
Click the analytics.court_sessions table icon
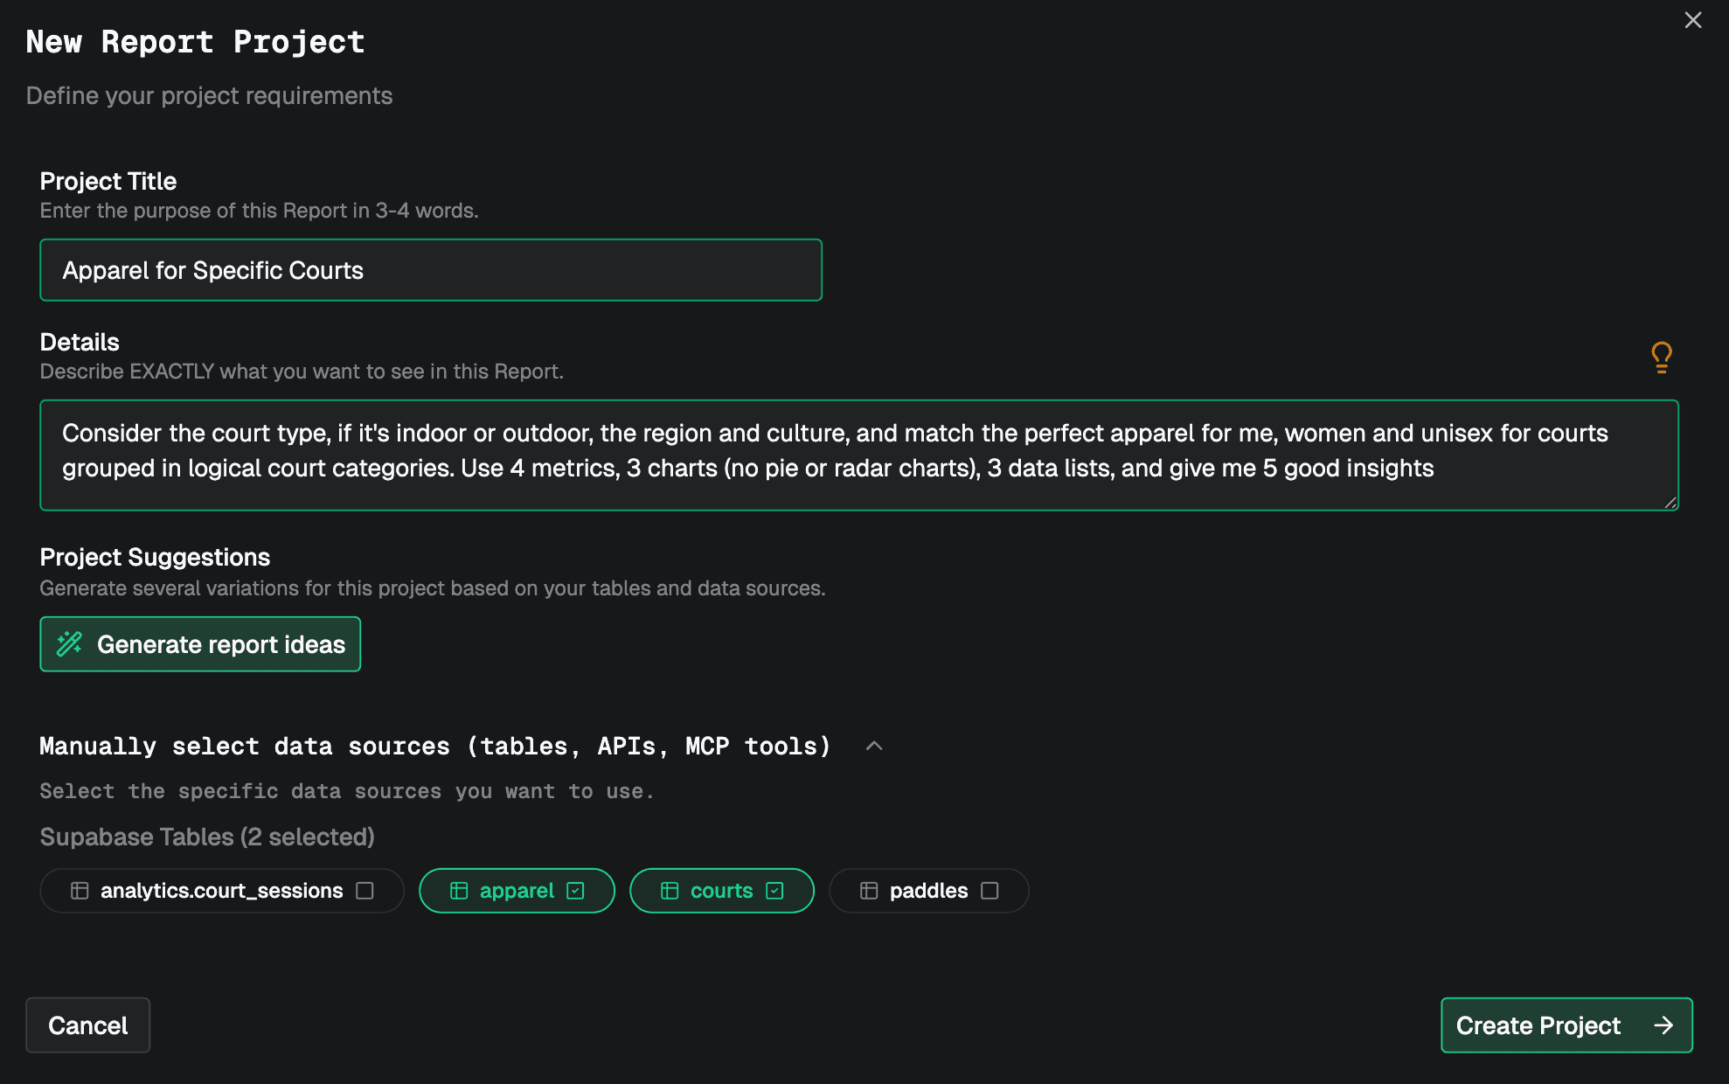coord(80,891)
